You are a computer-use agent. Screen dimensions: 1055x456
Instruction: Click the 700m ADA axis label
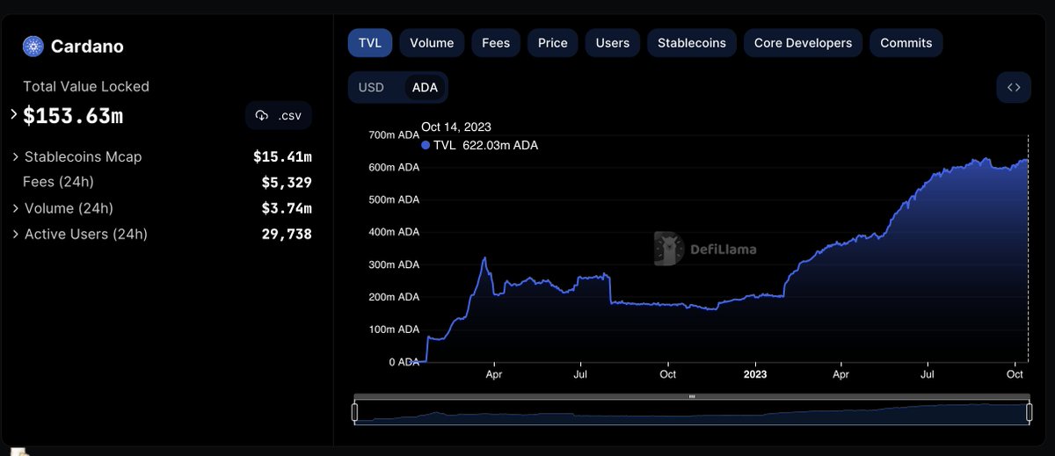pos(394,135)
